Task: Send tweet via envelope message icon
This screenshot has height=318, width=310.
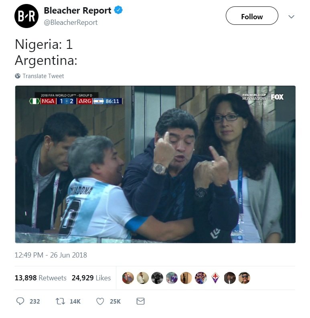Action: pyautogui.click(x=140, y=301)
